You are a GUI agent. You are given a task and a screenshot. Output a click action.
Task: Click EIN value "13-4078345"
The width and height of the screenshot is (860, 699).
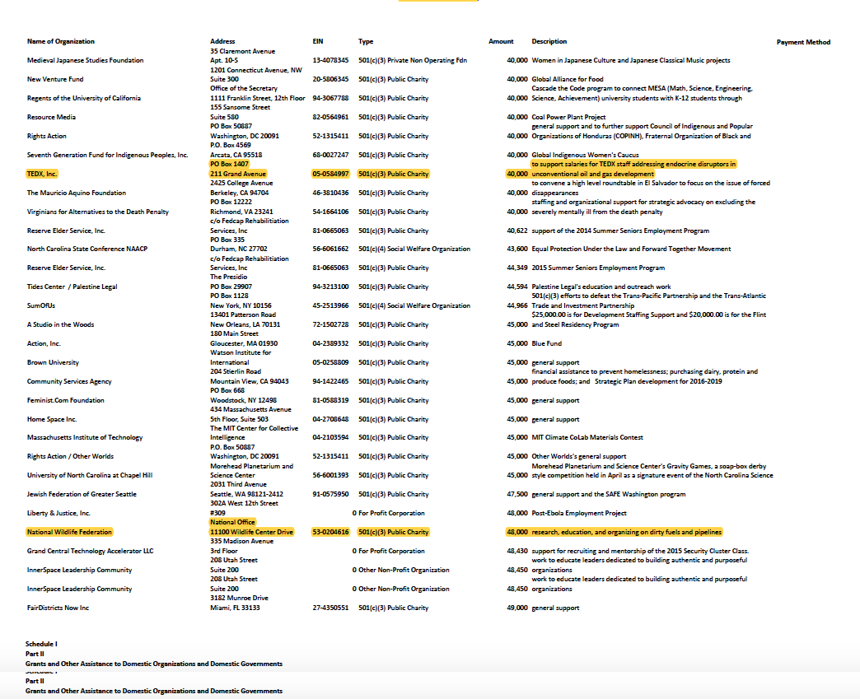330,60
